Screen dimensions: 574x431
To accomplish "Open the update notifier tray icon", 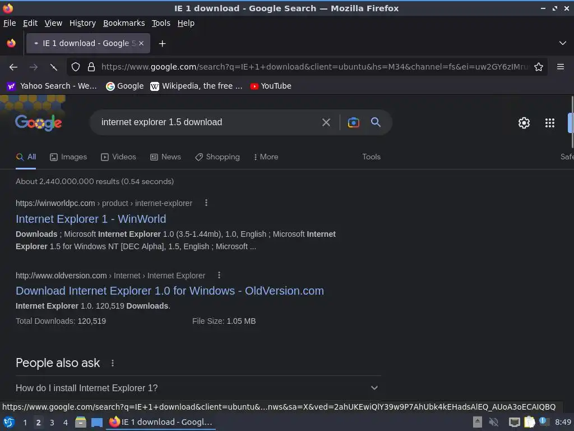I will (x=544, y=422).
